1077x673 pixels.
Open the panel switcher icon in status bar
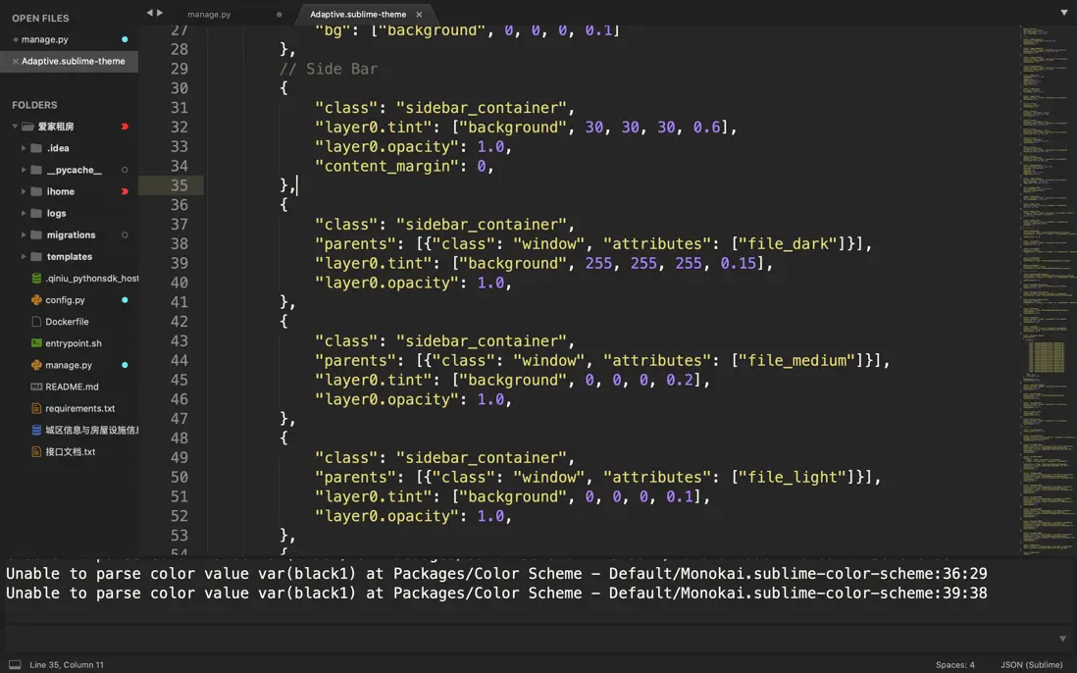[15, 665]
